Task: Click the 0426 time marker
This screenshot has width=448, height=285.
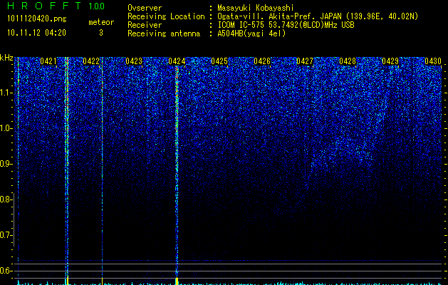Action: coord(262,61)
